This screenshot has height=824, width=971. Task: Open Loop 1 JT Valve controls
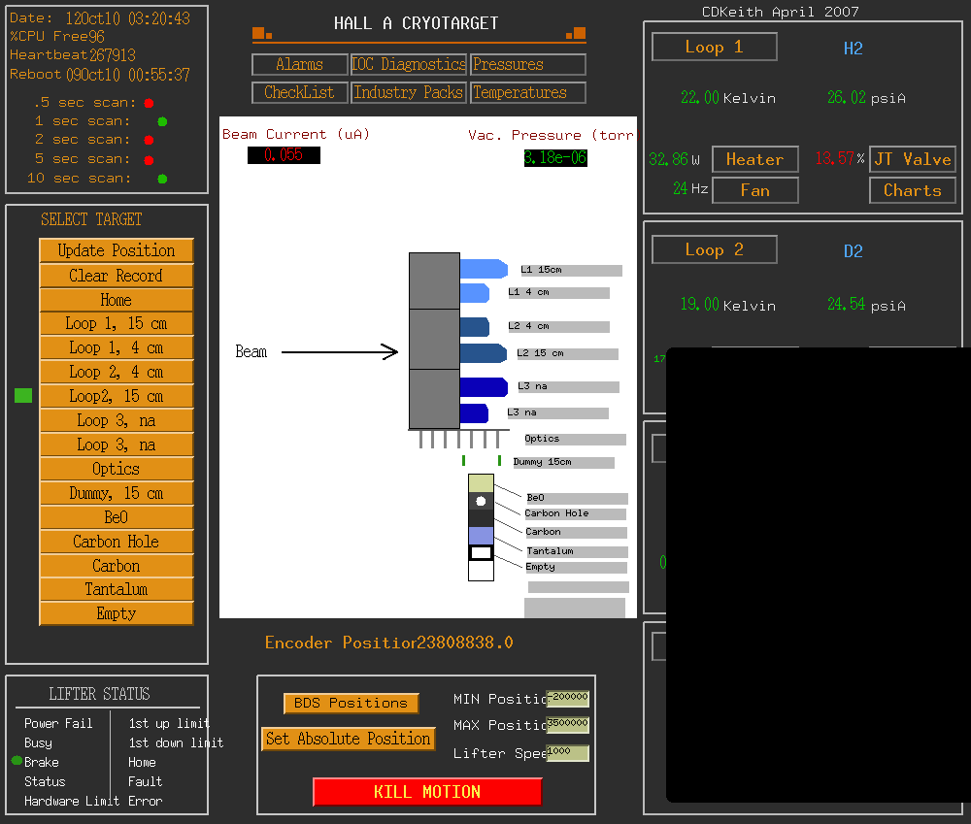coord(913,160)
